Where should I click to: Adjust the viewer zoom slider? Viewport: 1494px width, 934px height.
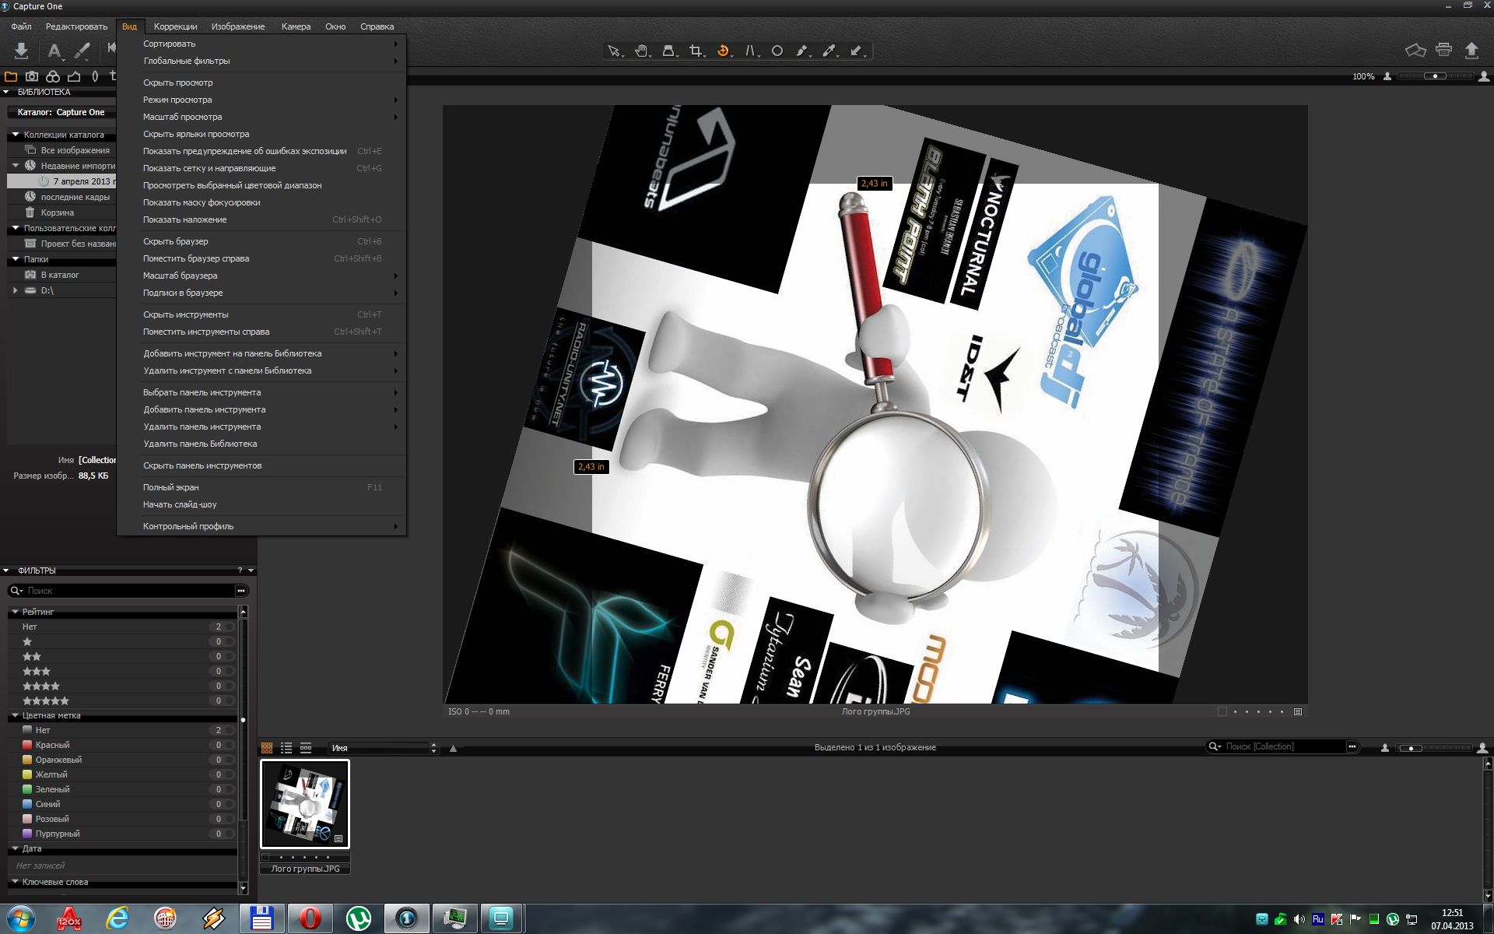click(x=1435, y=76)
